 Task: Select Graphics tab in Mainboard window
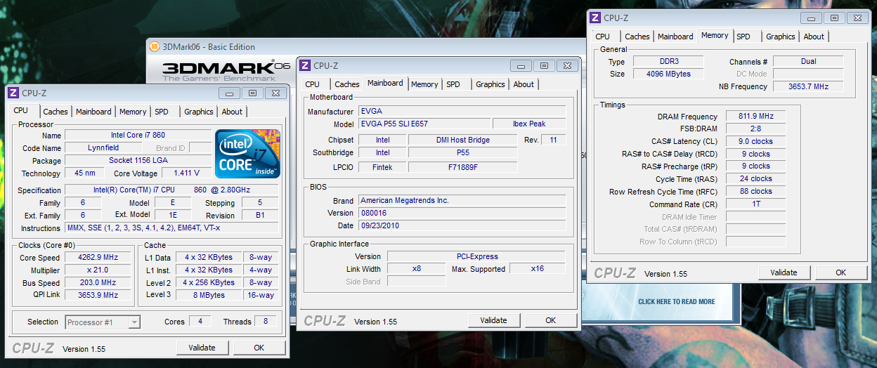coord(491,84)
